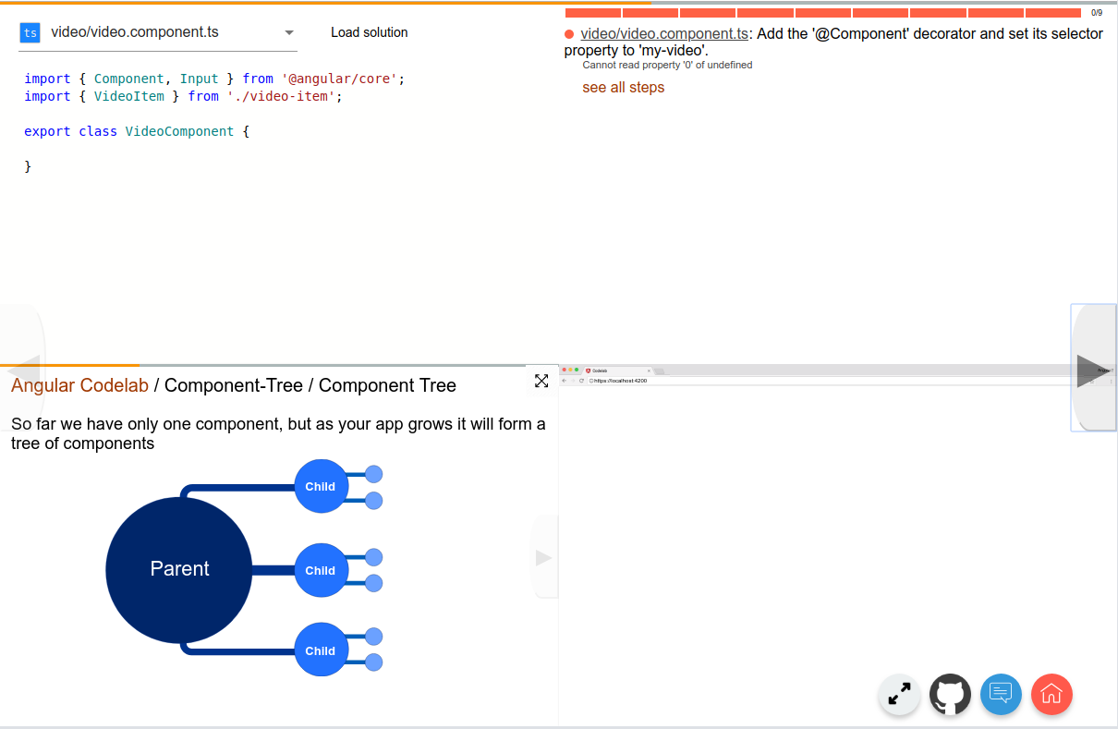This screenshot has width=1118, height=729.
Task: Click the see all steps link
Action: [624, 88]
